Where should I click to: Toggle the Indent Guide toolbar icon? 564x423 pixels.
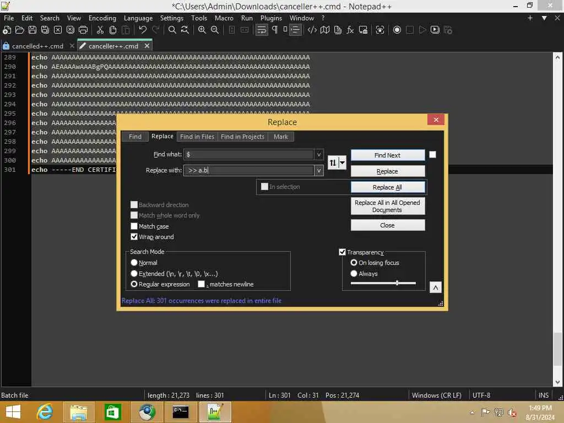295,30
